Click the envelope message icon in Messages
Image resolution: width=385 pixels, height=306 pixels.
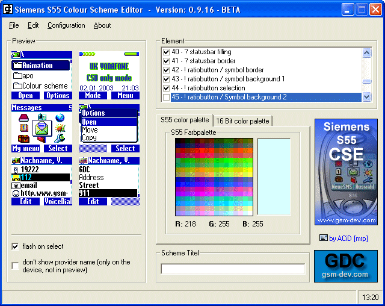(42, 128)
